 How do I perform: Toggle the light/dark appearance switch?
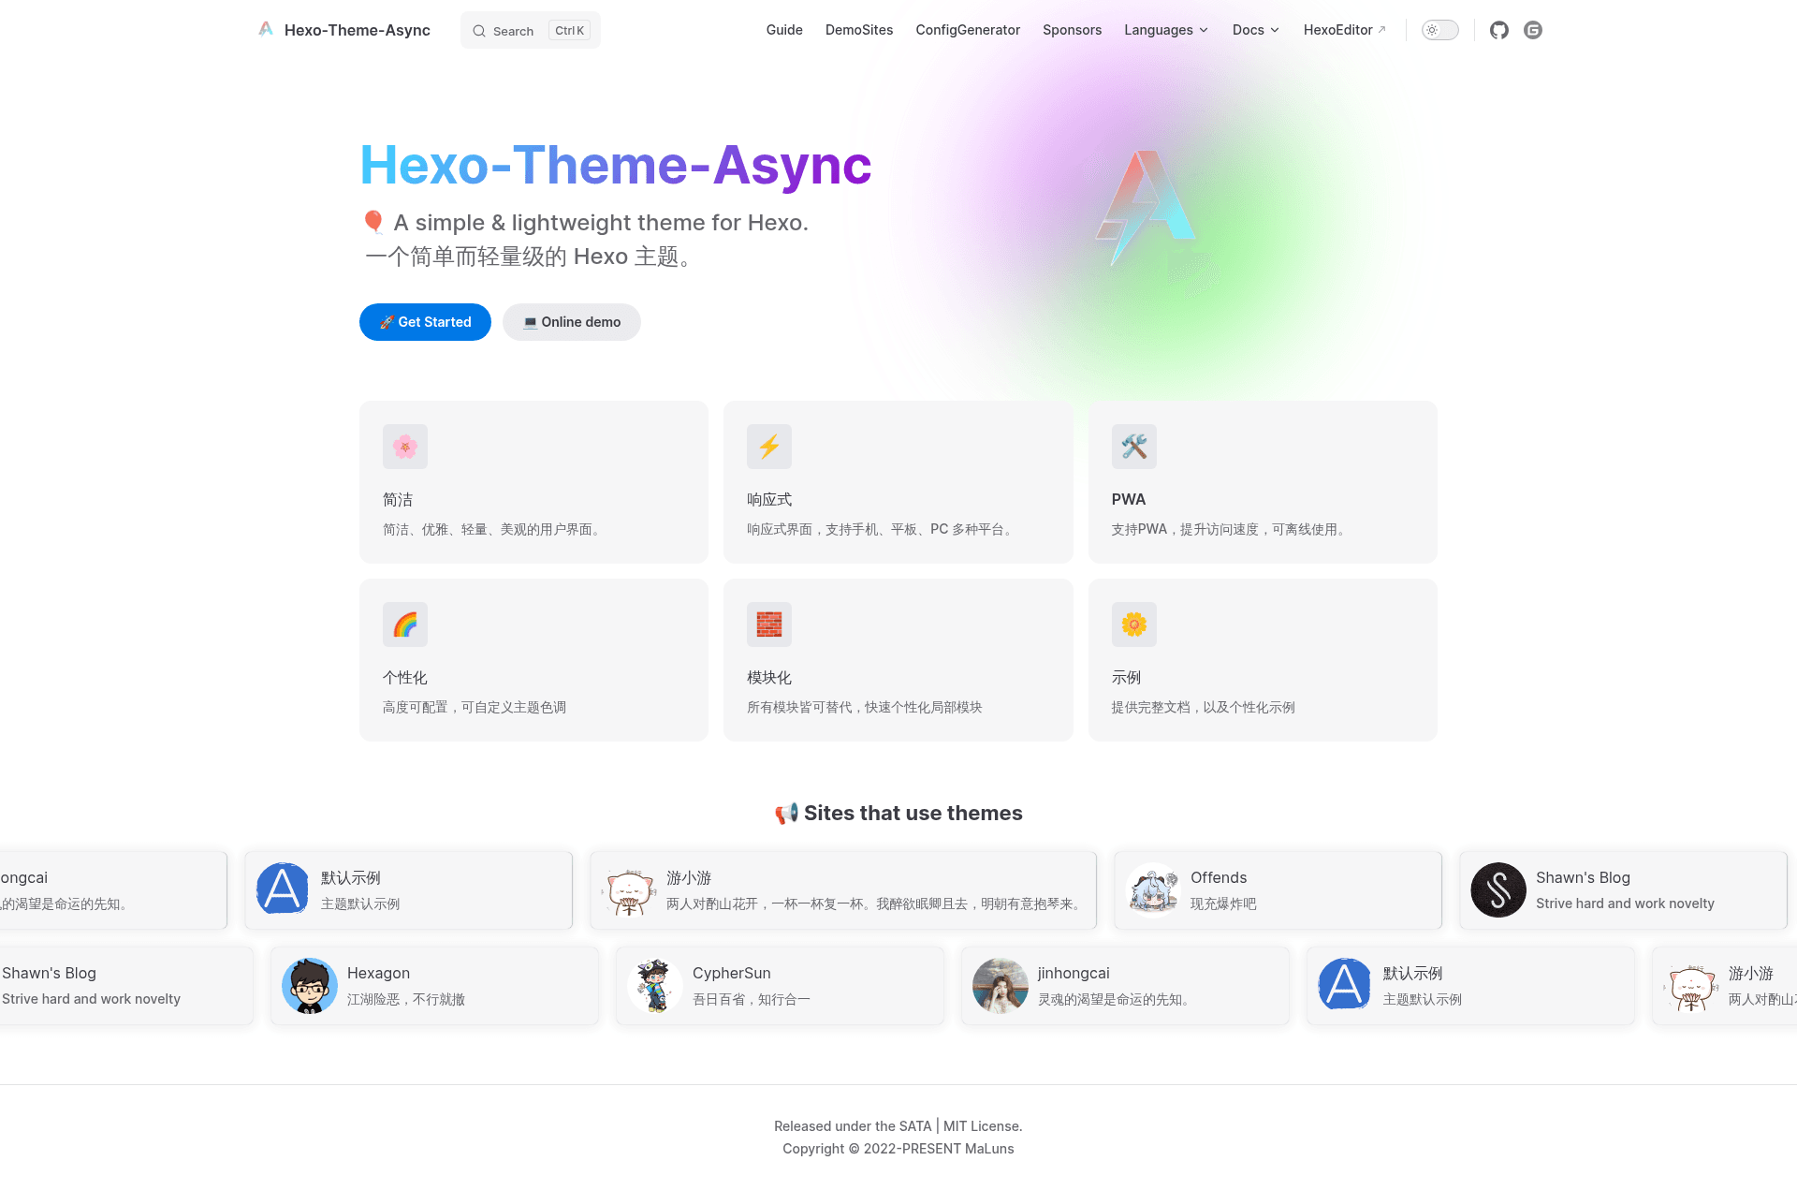(1439, 30)
